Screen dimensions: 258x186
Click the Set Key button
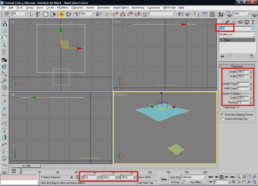tap(175, 182)
